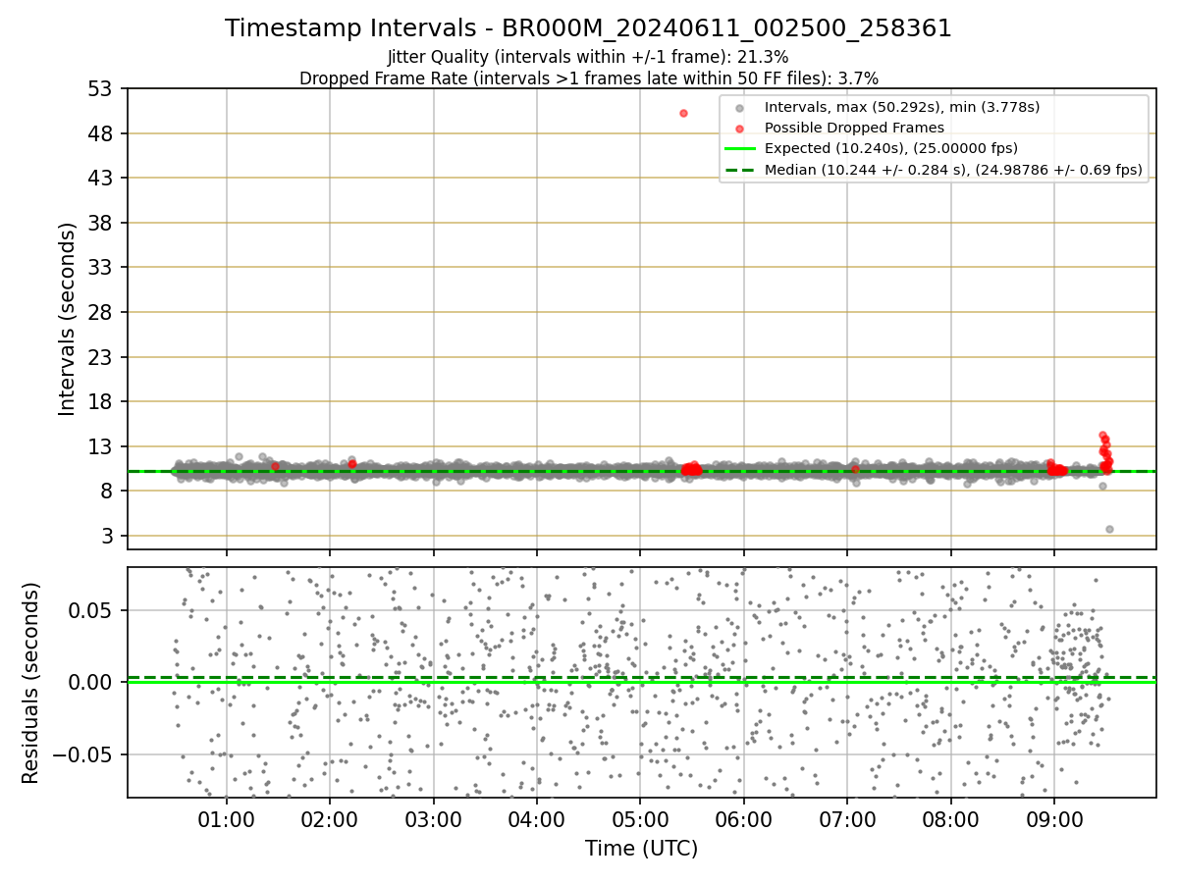Click the red point cluster just after 09:00
Screen dimensions: 1178x883
pyautogui.click(x=1056, y=469)
